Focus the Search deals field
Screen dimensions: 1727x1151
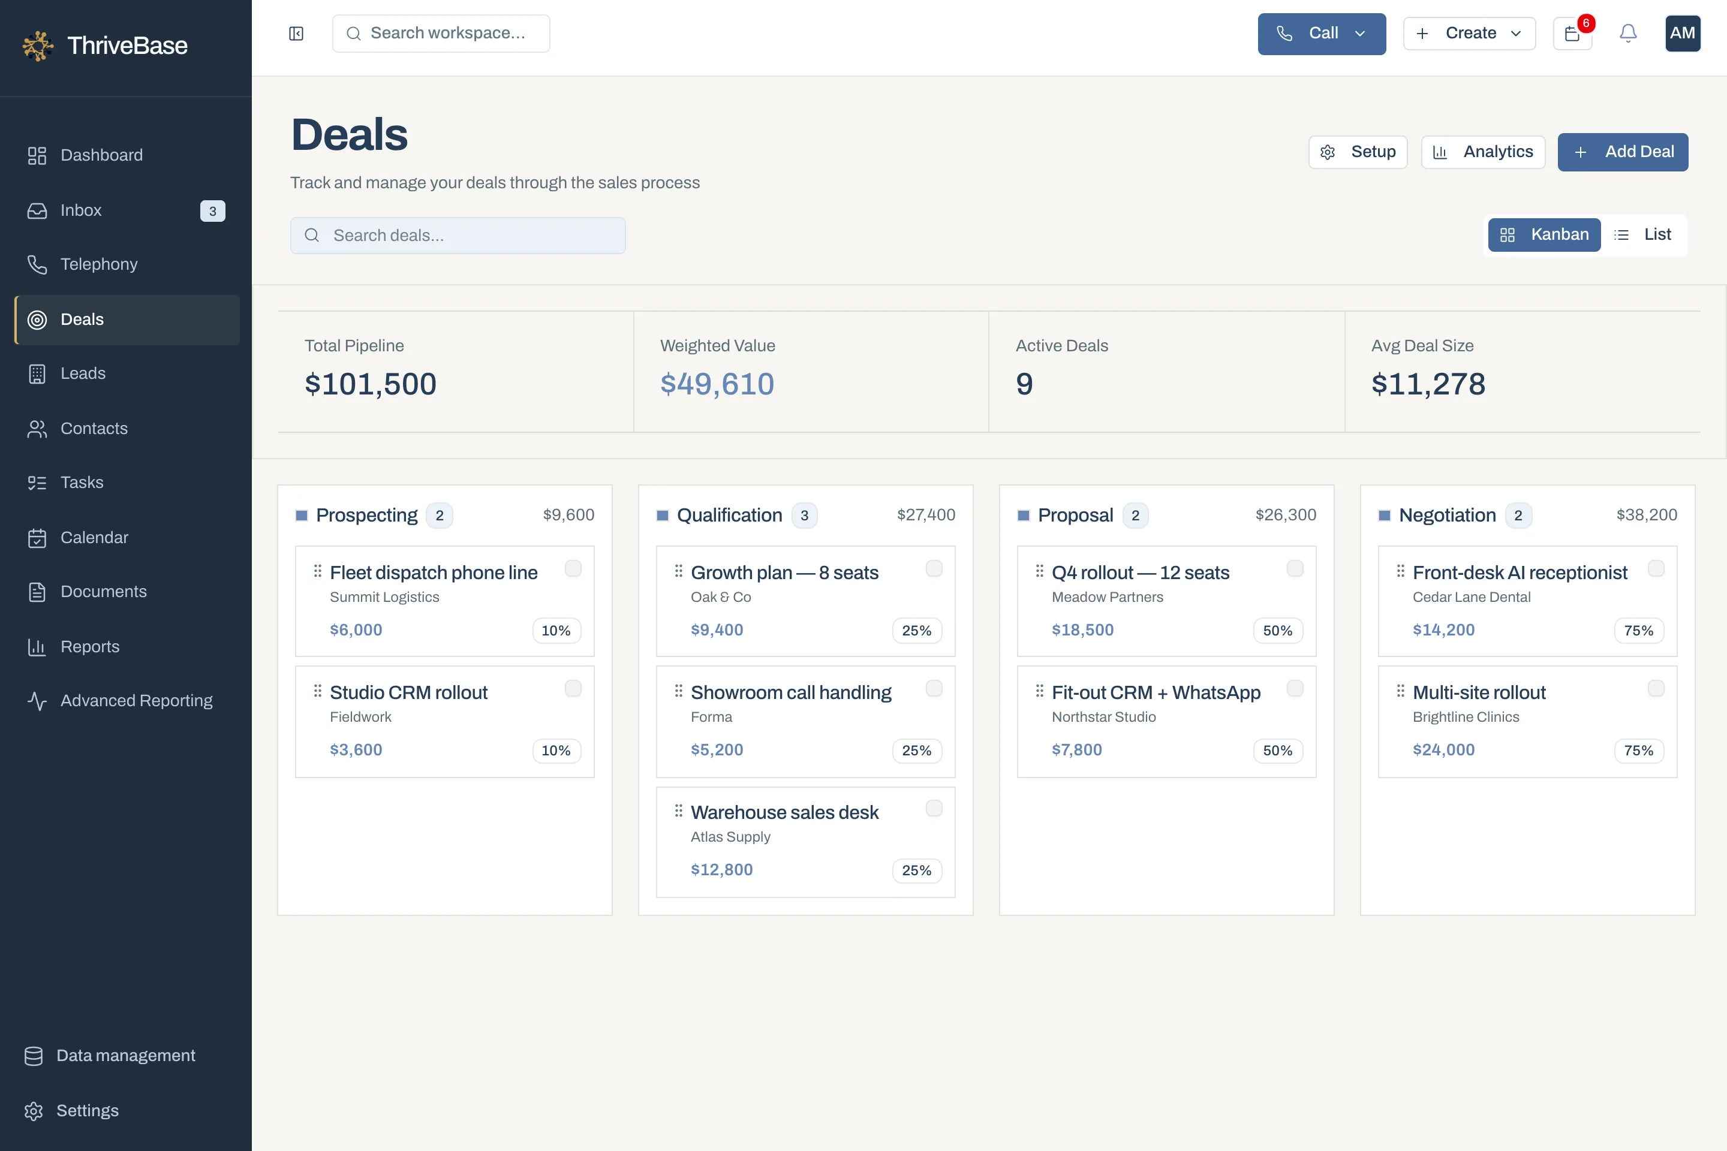click(x=458, y=236)
